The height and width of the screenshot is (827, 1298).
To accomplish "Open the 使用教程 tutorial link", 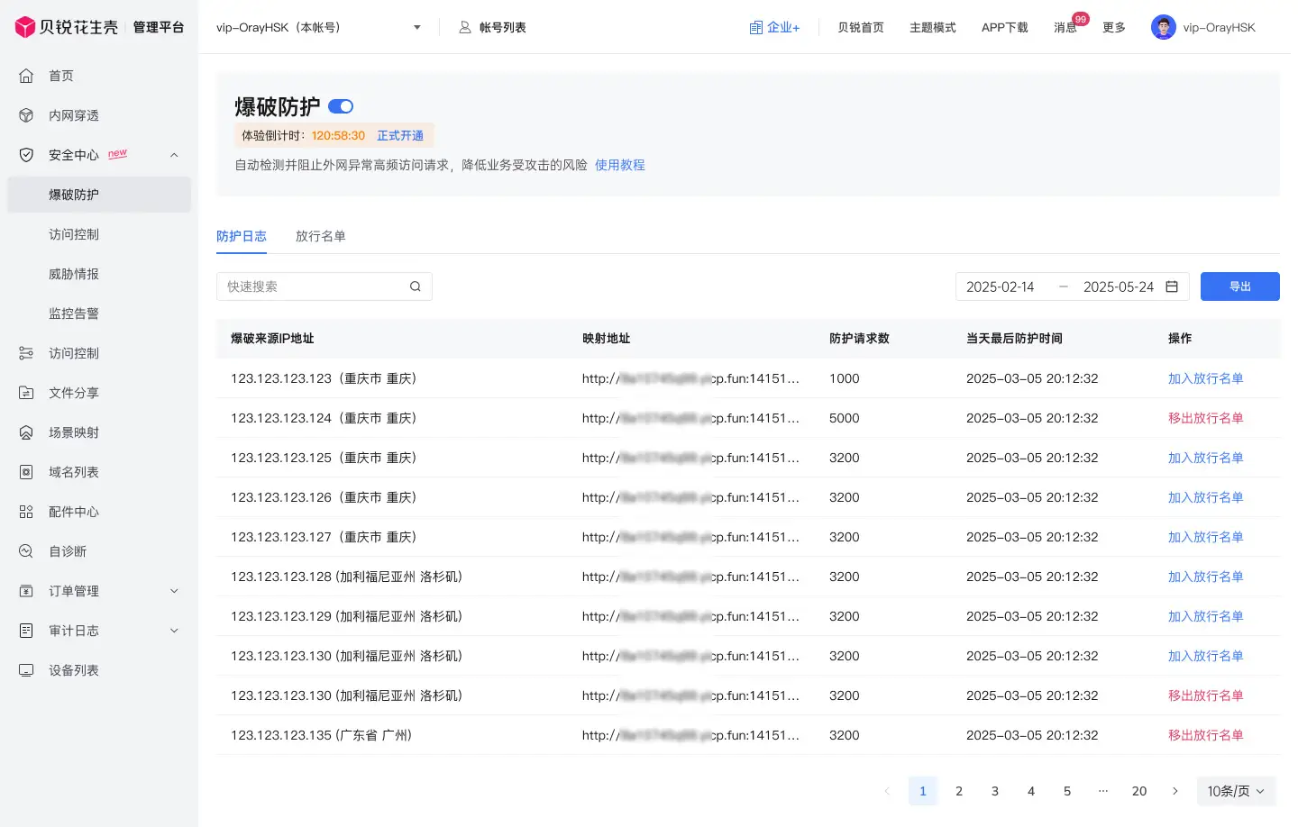I will [x=619, y=165].
